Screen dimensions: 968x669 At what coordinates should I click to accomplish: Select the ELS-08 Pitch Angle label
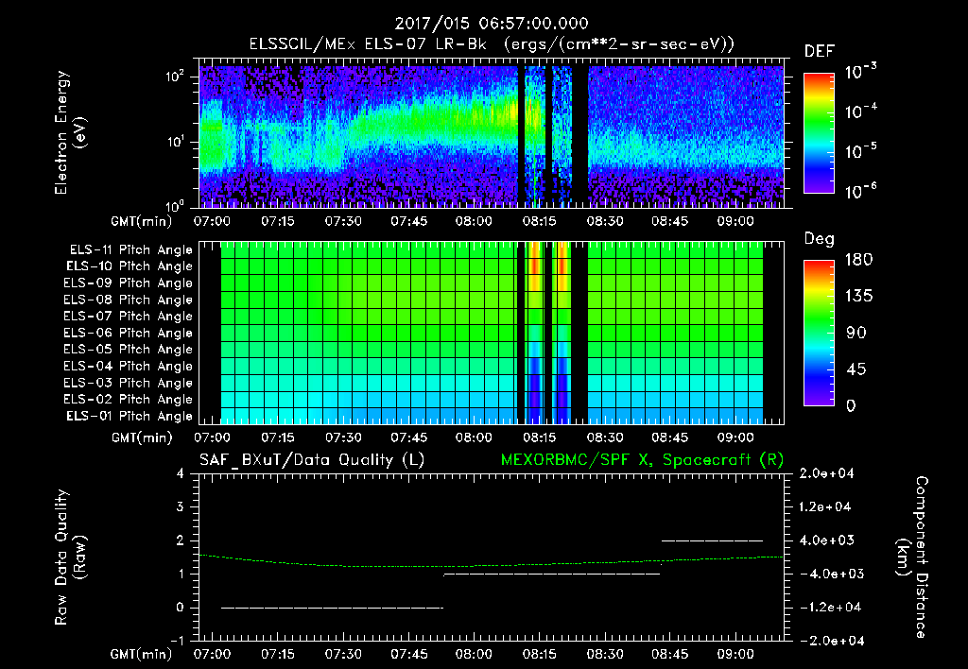[128, 300]
